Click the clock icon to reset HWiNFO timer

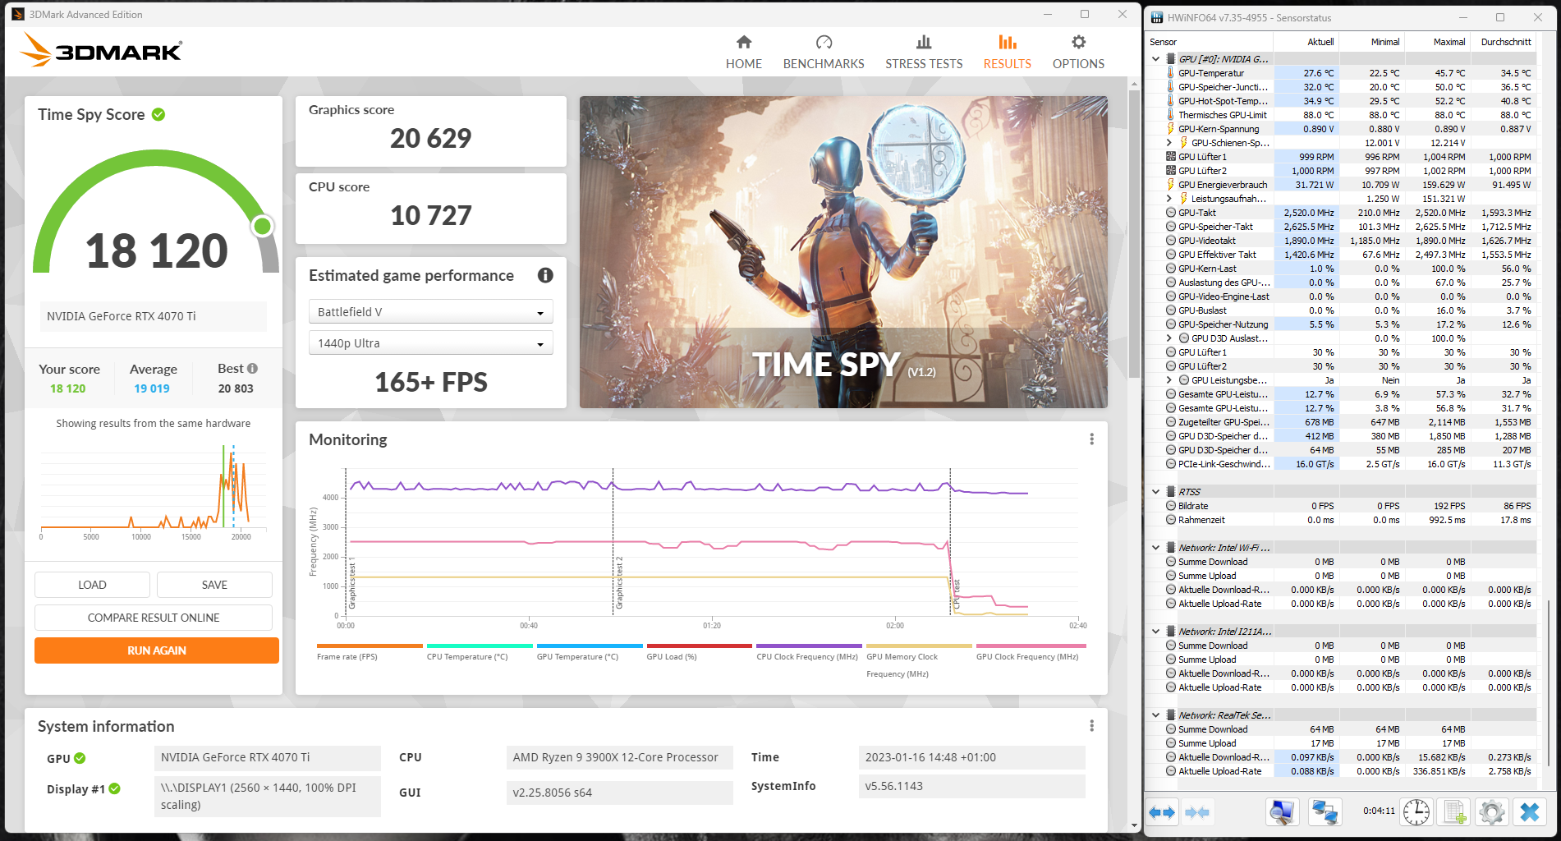tap(1416, 812)
